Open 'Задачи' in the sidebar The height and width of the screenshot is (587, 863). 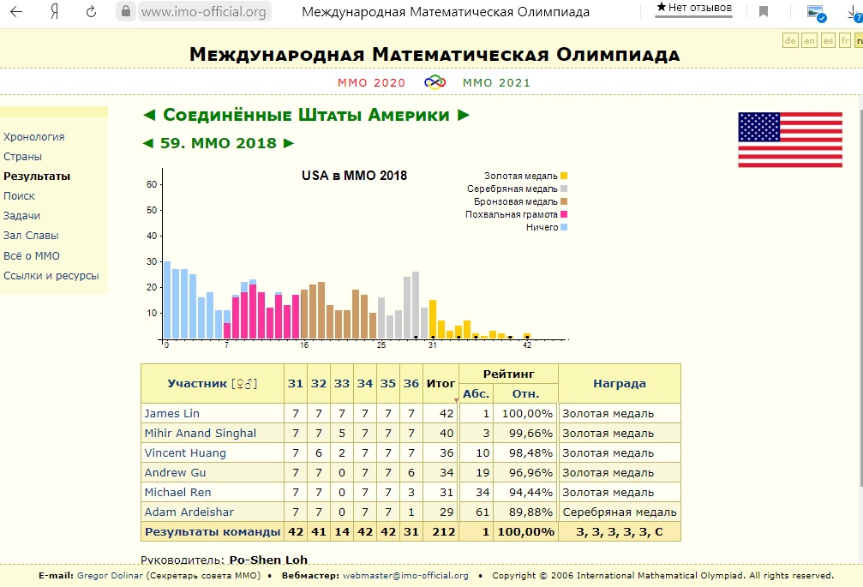pyautogui.click(x=22, y=216)
